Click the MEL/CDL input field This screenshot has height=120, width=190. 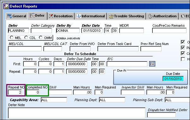click(25, 49)
